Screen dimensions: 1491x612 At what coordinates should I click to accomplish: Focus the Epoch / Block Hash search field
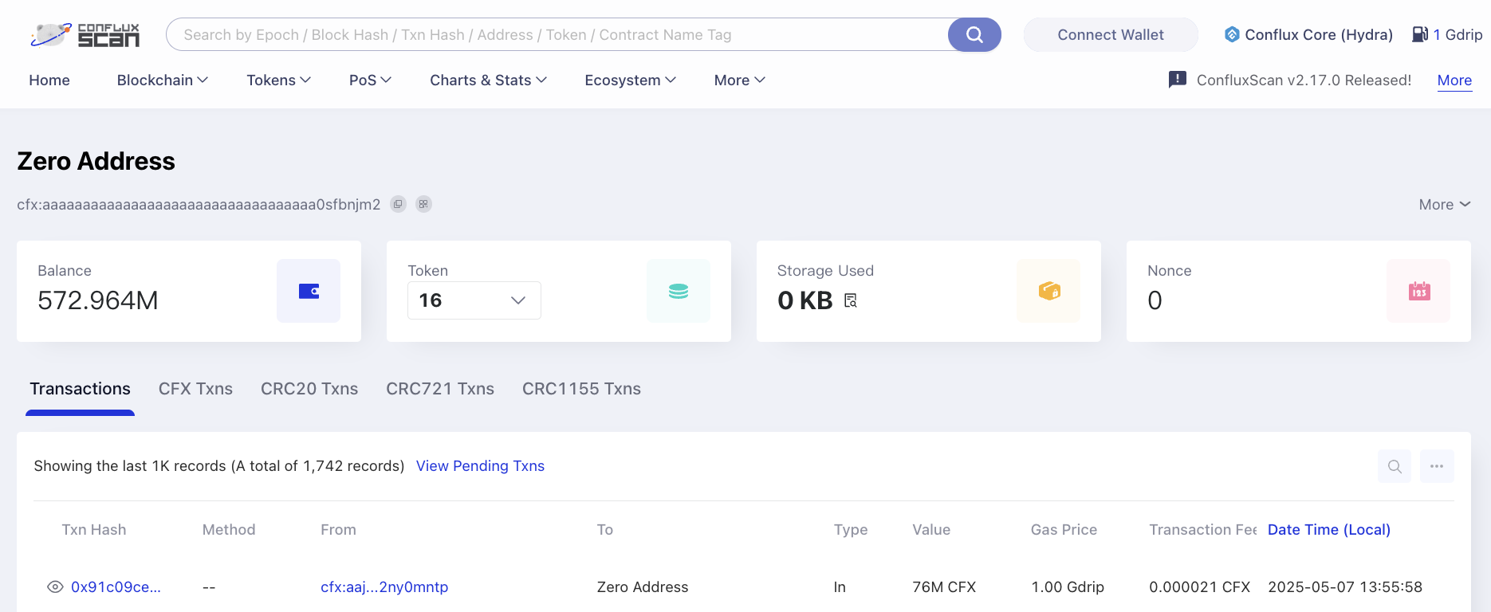tap(557, 35)
